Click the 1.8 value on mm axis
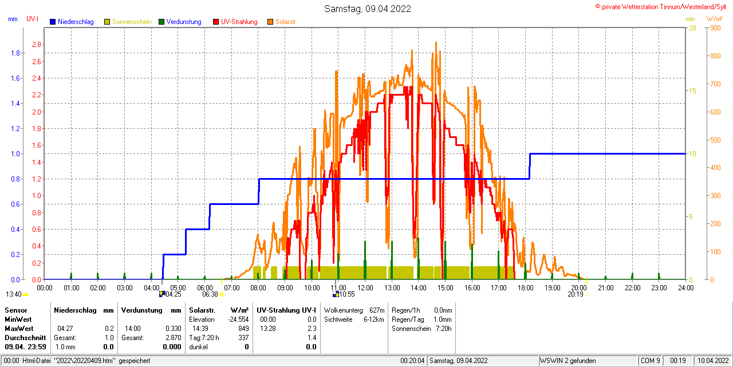This screenshot has width=733, height=367. click(x=15, y=53)
